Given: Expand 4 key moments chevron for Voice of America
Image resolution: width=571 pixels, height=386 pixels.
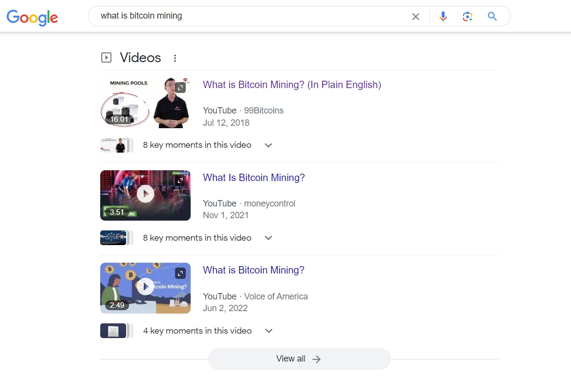Looking at the screenshot, I should click(269, 331).
